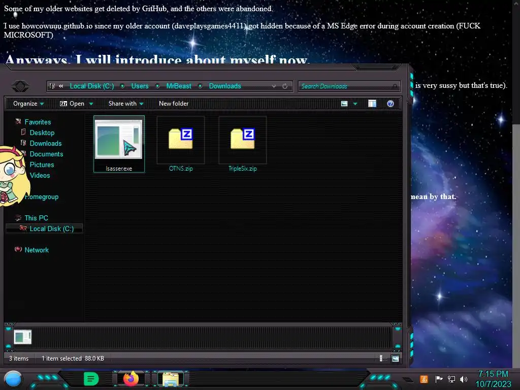
Task: Click the refresh button in the address bar
Action: tap(285, 86)
